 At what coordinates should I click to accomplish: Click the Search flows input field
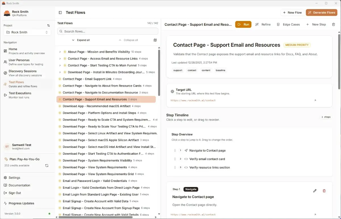108,31
